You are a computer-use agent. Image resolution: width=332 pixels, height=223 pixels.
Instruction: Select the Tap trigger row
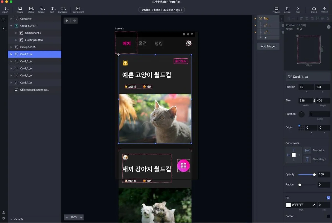pos(268,19)
